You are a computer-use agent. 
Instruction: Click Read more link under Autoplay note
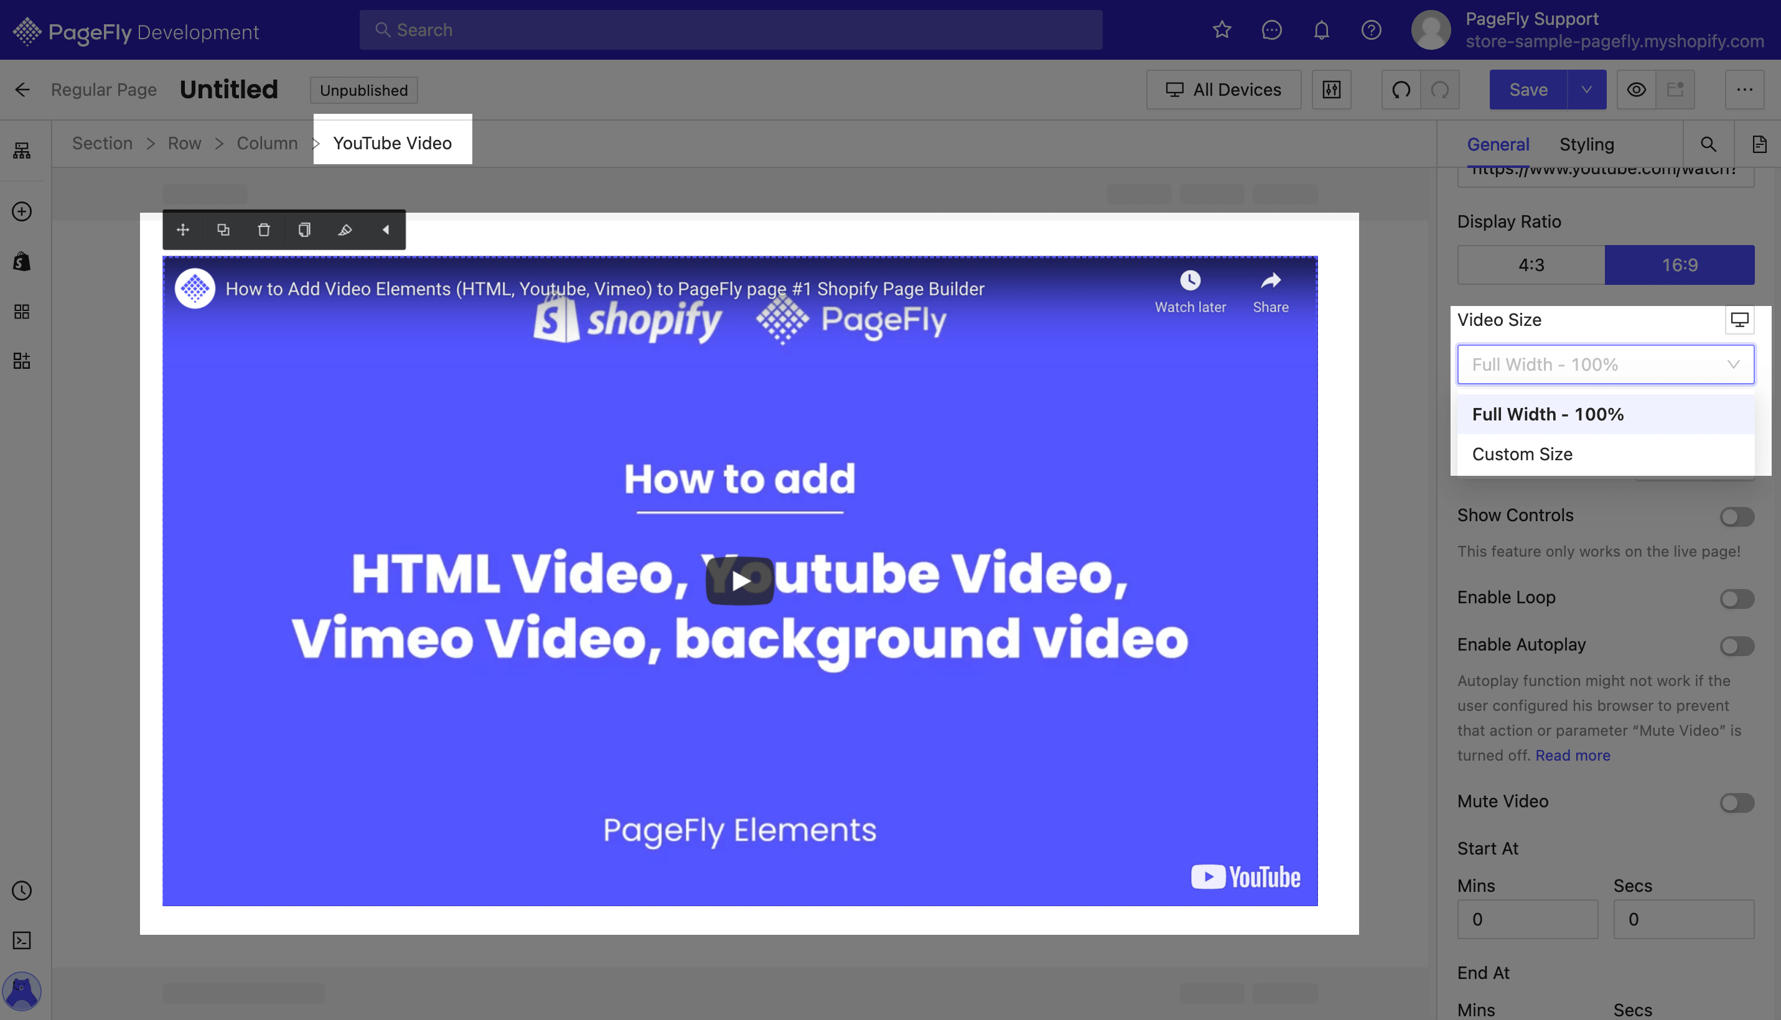(x=1573, y=754)
